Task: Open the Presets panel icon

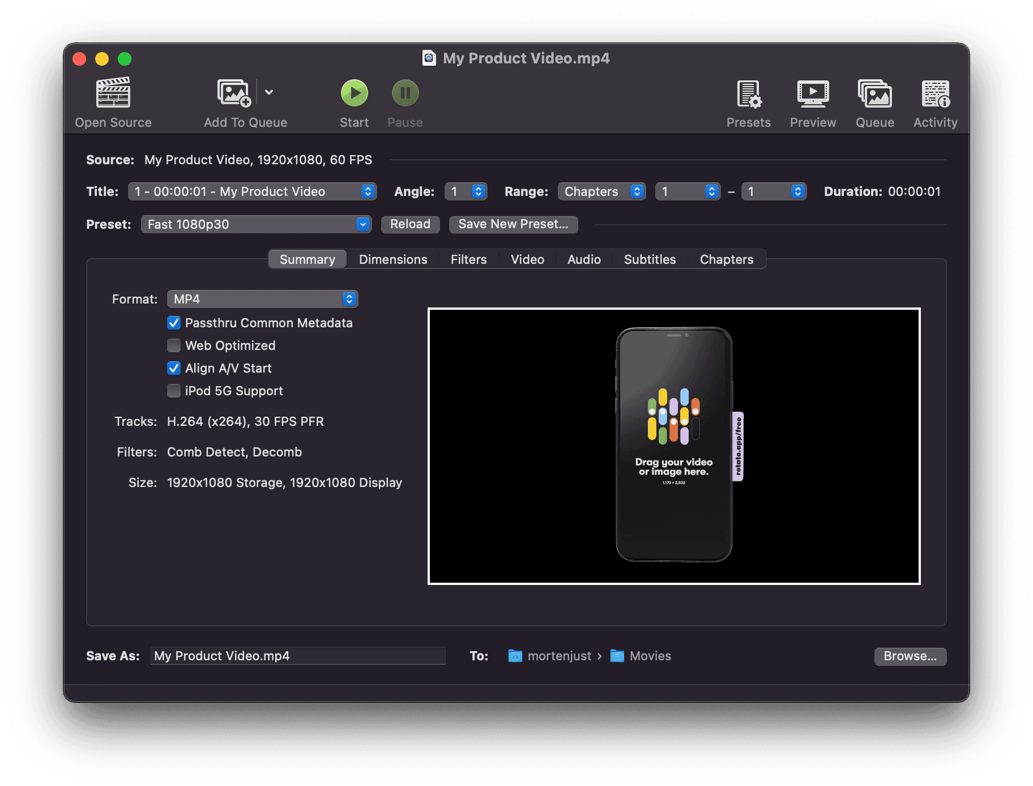Action: pos(748,95)
